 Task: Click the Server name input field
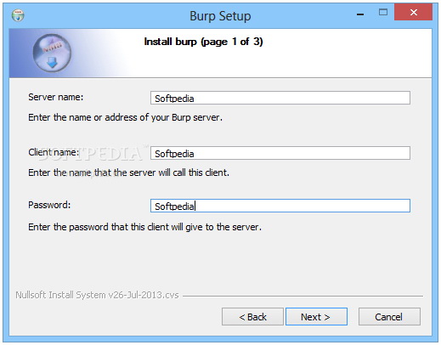pos(280,98)
